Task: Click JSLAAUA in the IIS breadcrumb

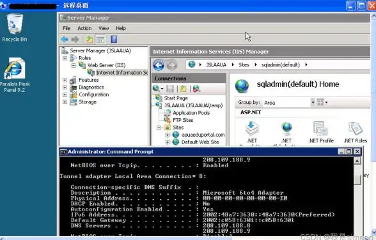Action: (216, 65)
